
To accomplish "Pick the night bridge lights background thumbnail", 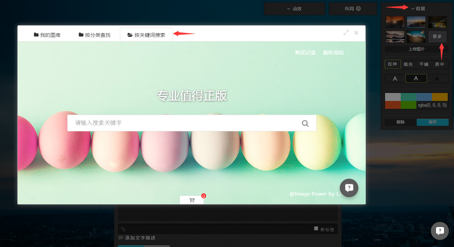I will (x=437, y=22).
